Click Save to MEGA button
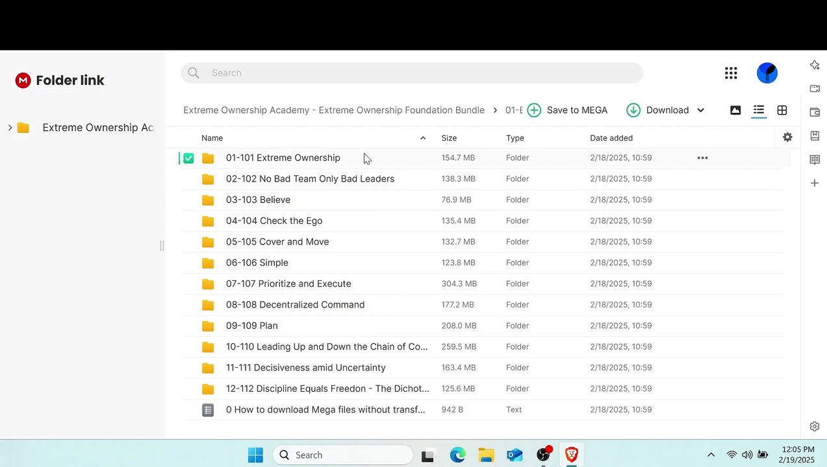827x467 pixels. (x=567, y=110)
